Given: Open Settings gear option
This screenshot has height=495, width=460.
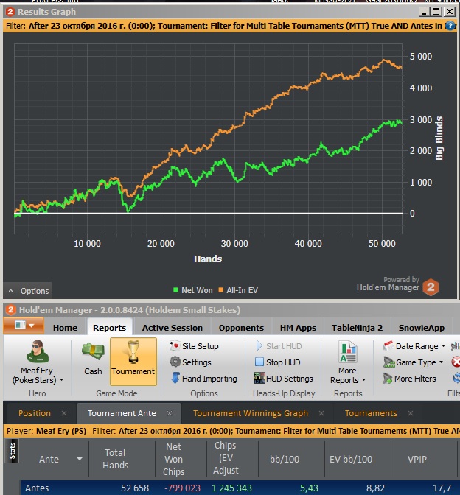Looking at the screenshot, I should click(x=190, y=362).
